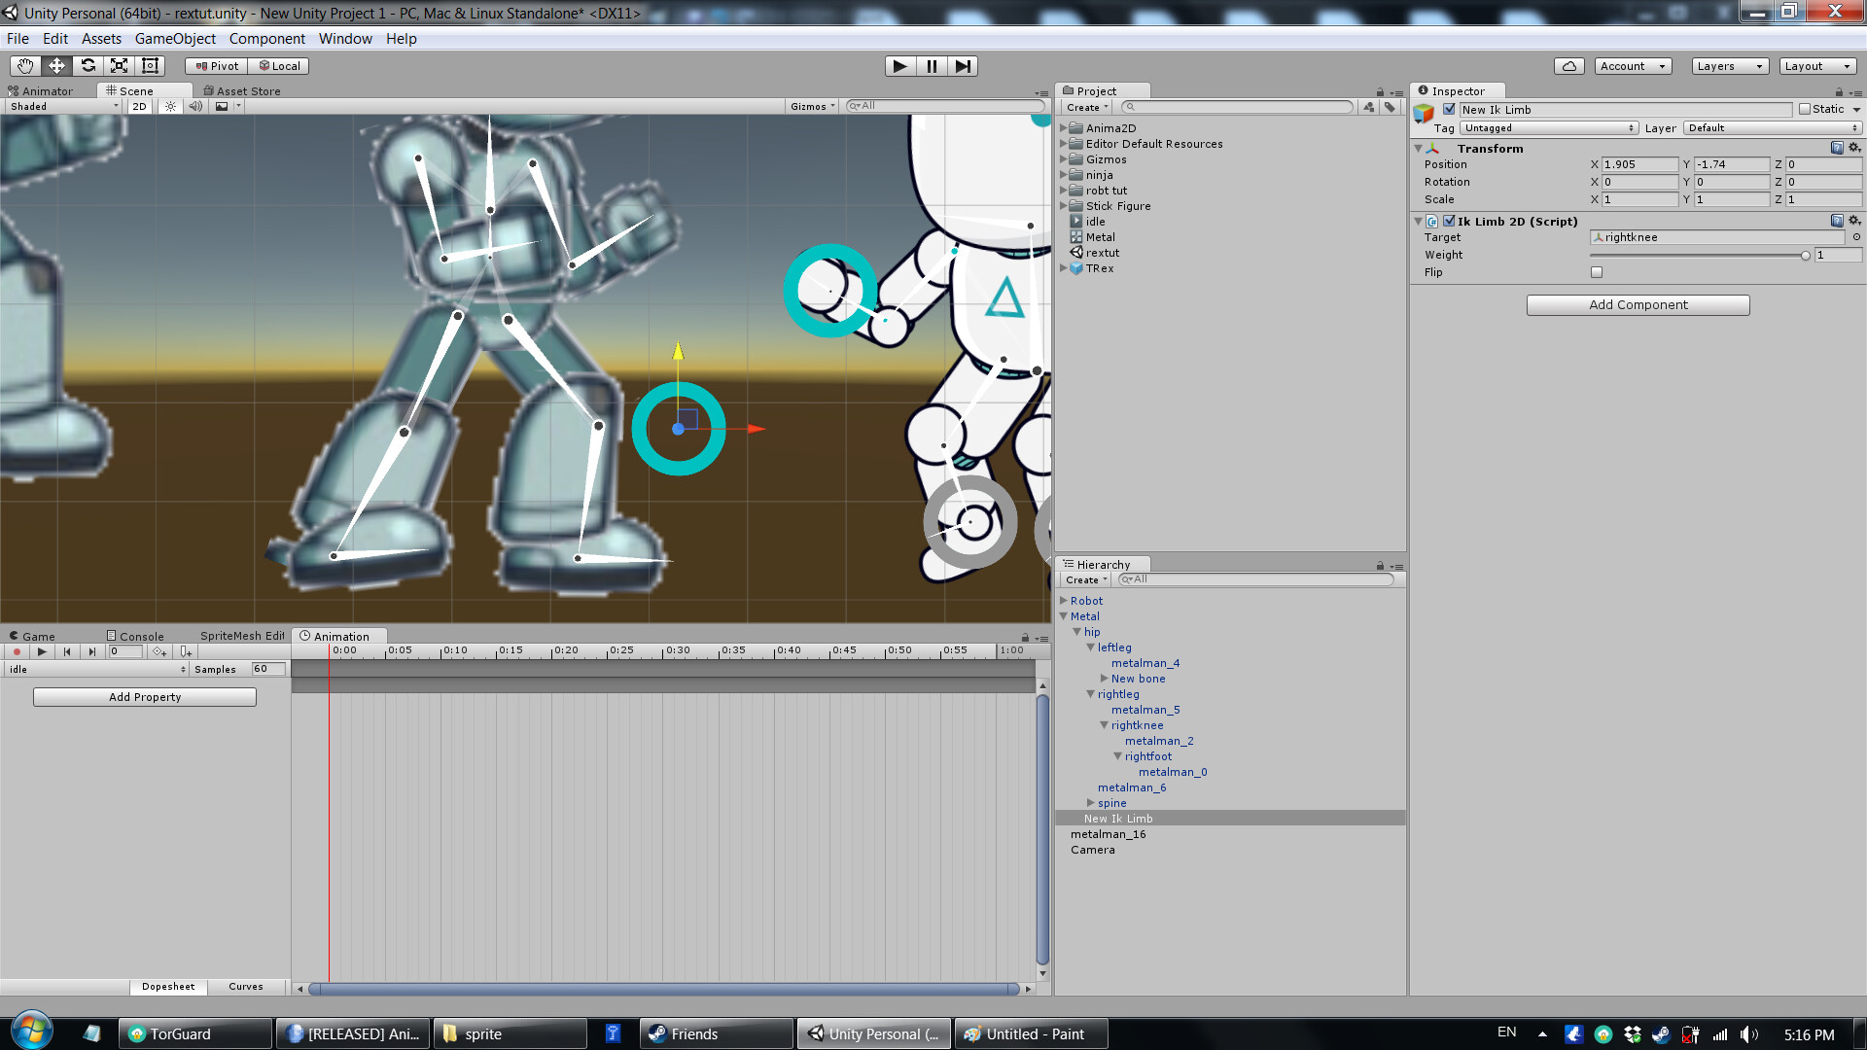Open Unity cloud services via the cloud icon
Viewport: 1867px width, 1050px height.
[x=1569, y=65]
